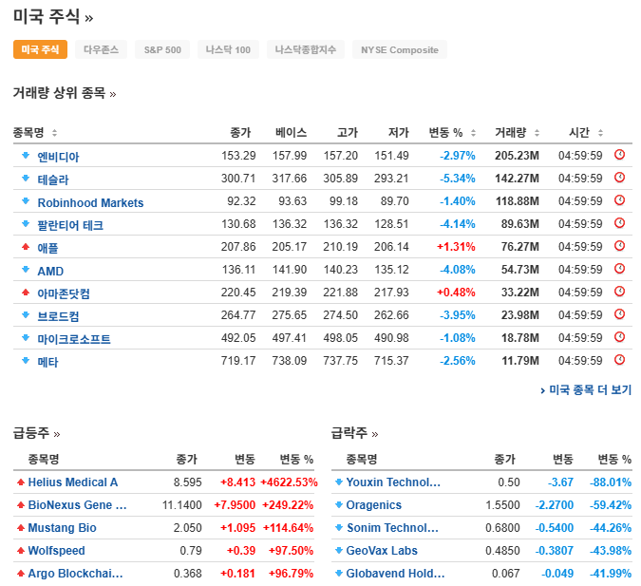Switch to the 다우존스 tab
Image resolution: width=641 pixels, height=586 pixels.
(101, 49)
